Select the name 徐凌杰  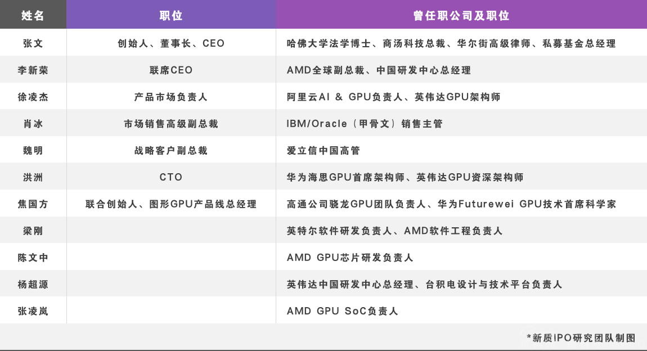tap(33, 97)
